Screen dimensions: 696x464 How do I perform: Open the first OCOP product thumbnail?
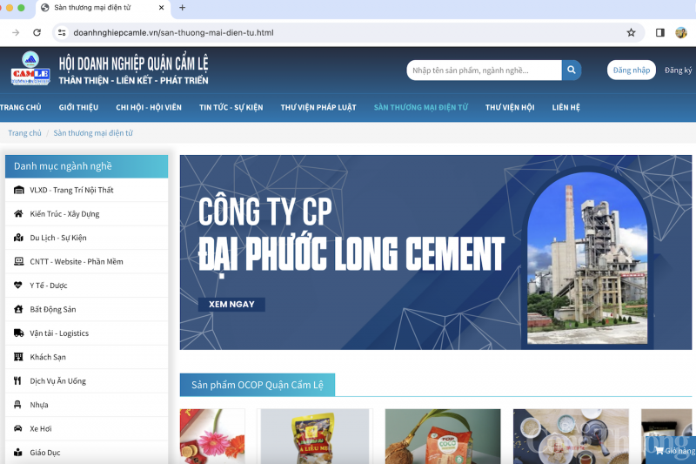(212, 436)
